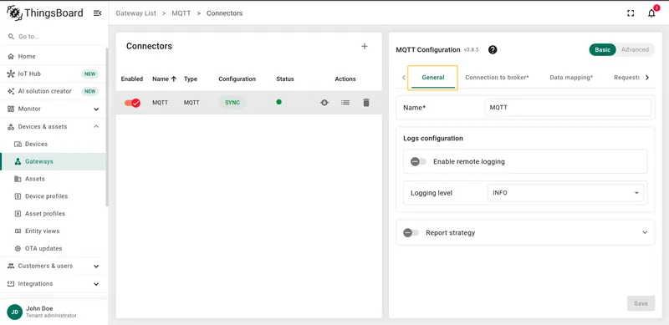This screenshot has width=669, height=325.
Task: Click the Go to search field
Action: point(53,37)
